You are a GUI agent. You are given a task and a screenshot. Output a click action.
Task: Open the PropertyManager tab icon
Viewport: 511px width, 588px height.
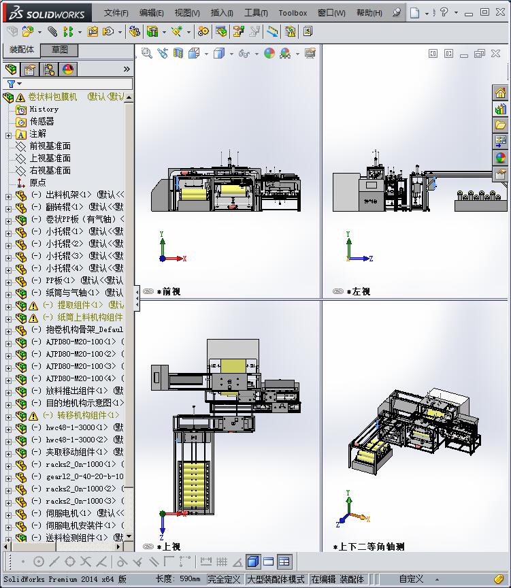point(30,69)
